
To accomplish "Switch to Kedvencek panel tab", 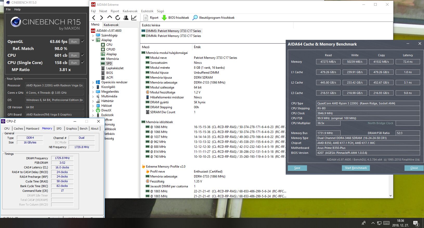I will pos(111,25).
